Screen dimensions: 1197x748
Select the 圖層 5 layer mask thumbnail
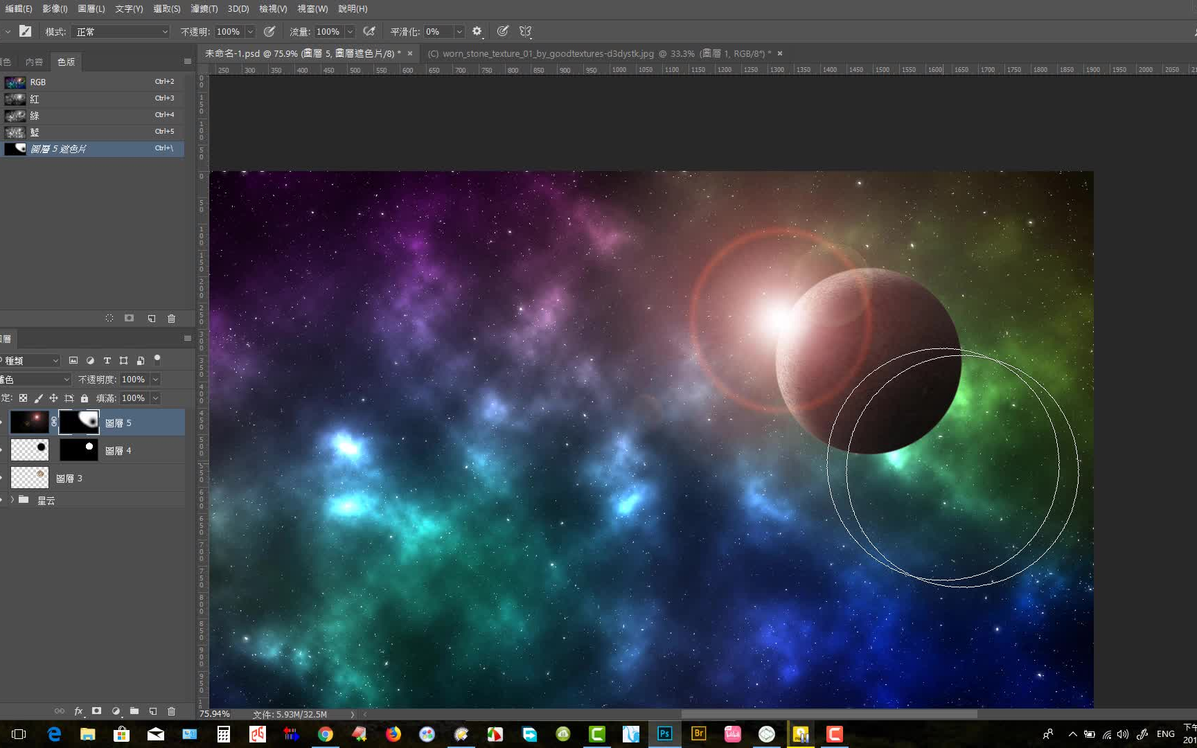(79, 422)
